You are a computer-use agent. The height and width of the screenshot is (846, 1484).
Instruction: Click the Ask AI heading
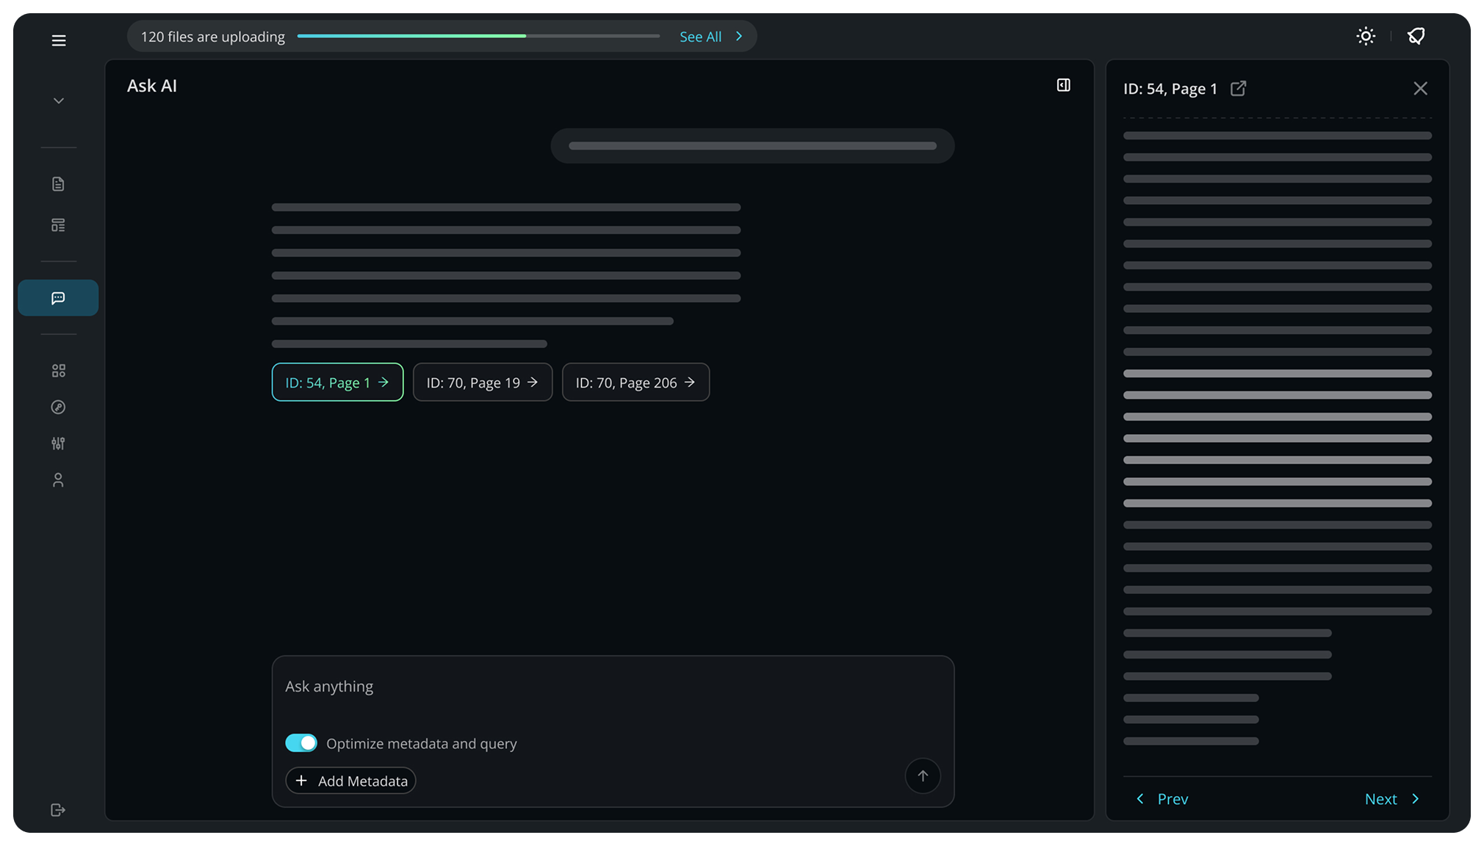click(152, 86)
